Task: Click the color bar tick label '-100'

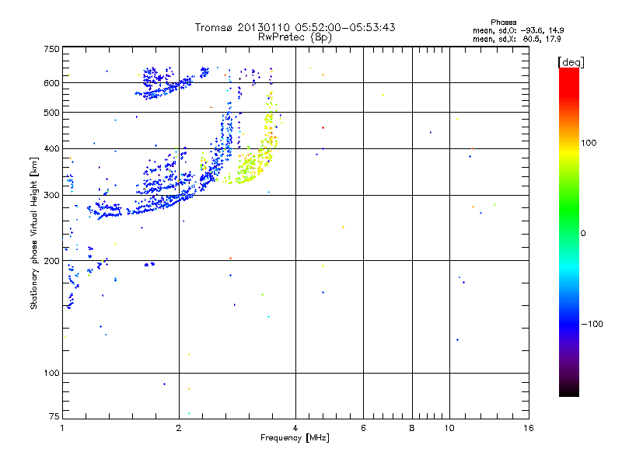Action: click(592, 324)
